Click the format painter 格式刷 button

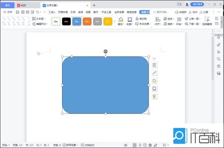coord(141,19)
